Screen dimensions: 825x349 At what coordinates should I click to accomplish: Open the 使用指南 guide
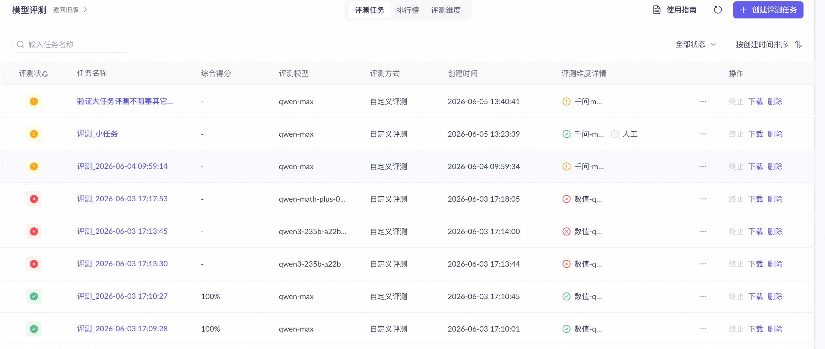[675, 10]
